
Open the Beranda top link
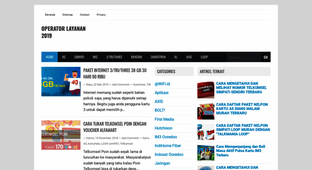[50, 15]
